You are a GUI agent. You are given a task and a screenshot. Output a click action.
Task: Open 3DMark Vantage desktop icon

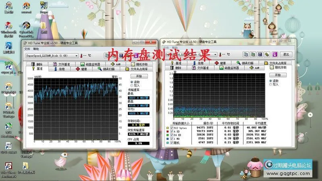(26, 154)
